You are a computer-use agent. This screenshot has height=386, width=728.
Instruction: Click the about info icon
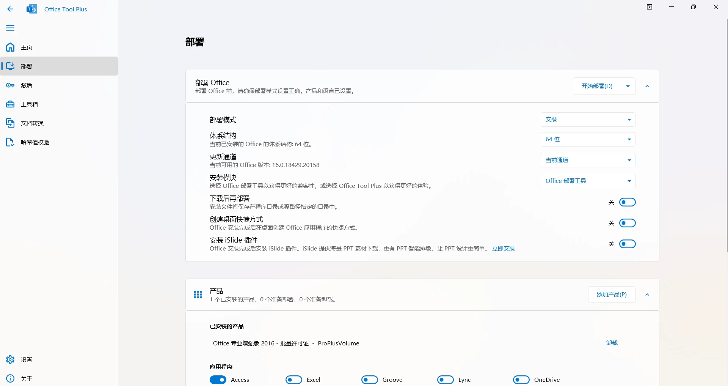click(x=10, y=378)
